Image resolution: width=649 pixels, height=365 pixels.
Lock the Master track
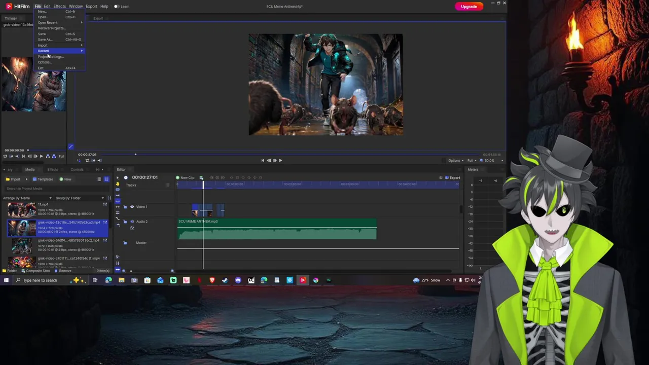pos(125,243)
